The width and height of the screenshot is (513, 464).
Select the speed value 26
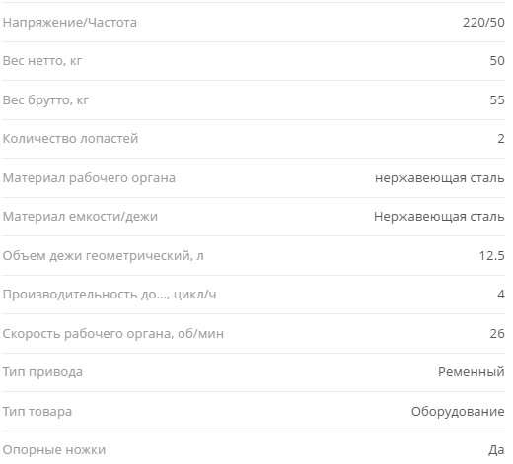(497, 334)
